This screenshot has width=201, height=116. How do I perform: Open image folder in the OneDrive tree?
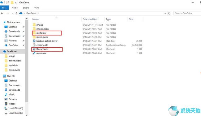tap(12, 56)
